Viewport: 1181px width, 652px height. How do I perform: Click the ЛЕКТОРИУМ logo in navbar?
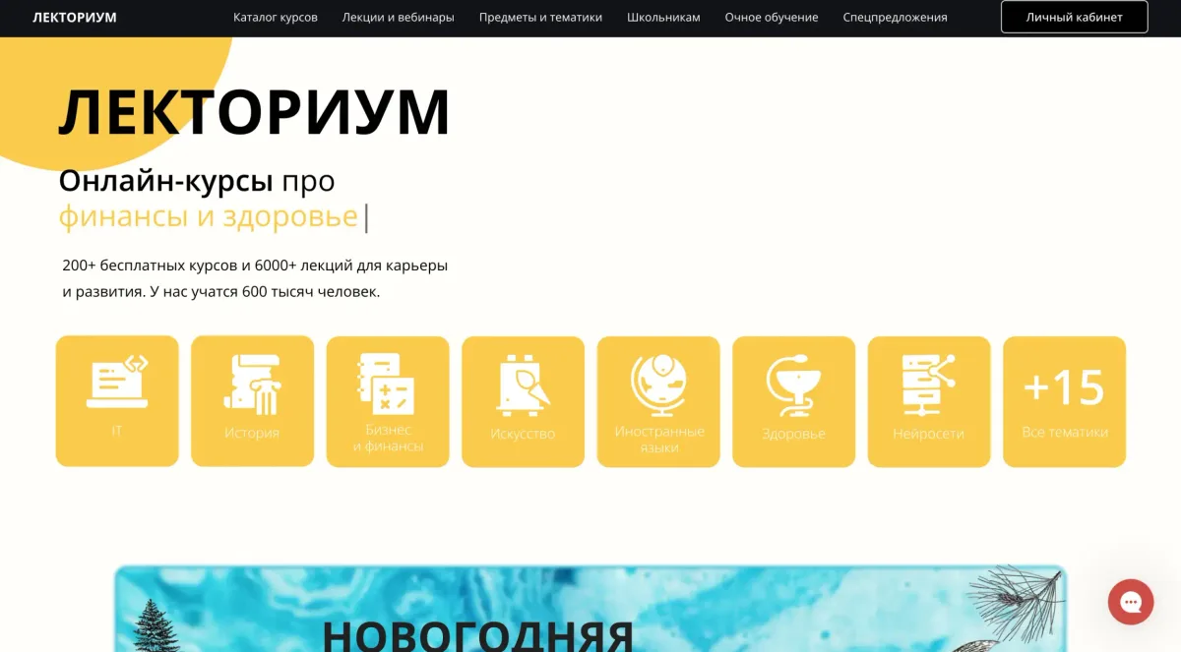coord(75,18)
